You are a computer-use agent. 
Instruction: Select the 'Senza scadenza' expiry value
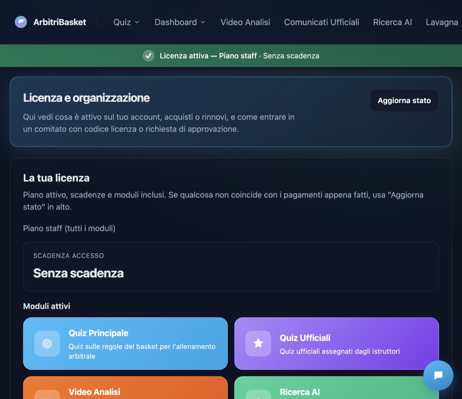(79, 273)
